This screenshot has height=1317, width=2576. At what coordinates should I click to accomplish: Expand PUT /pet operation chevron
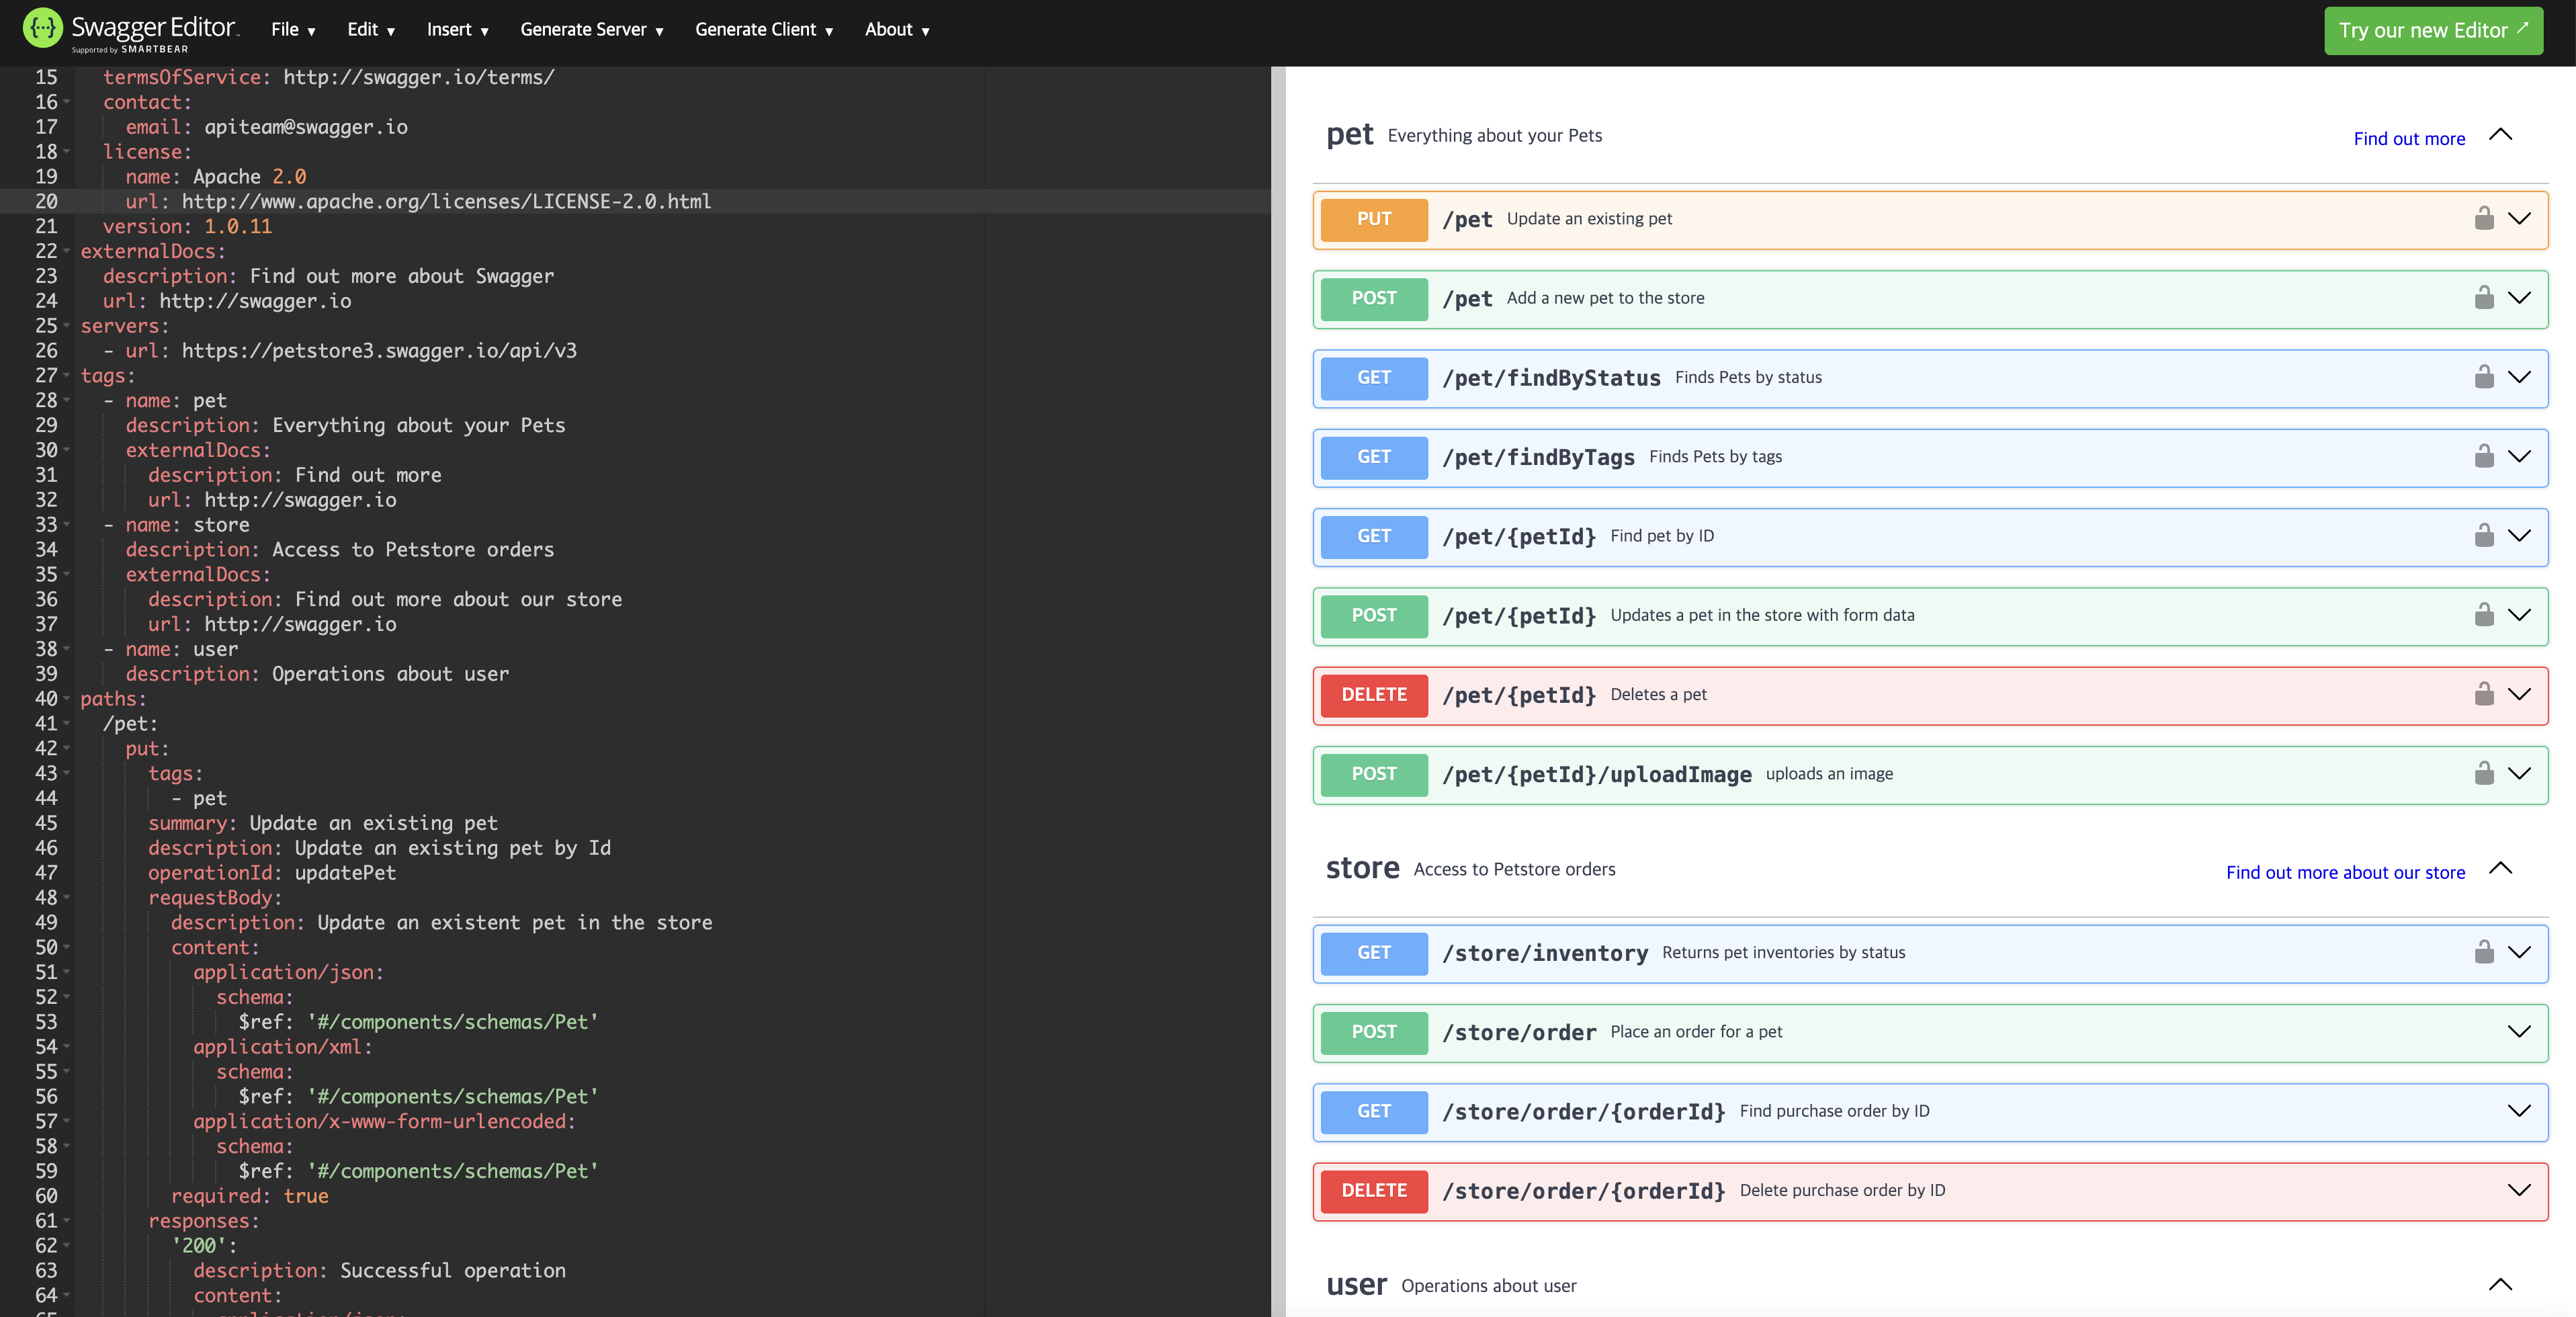click(2519, 218)
